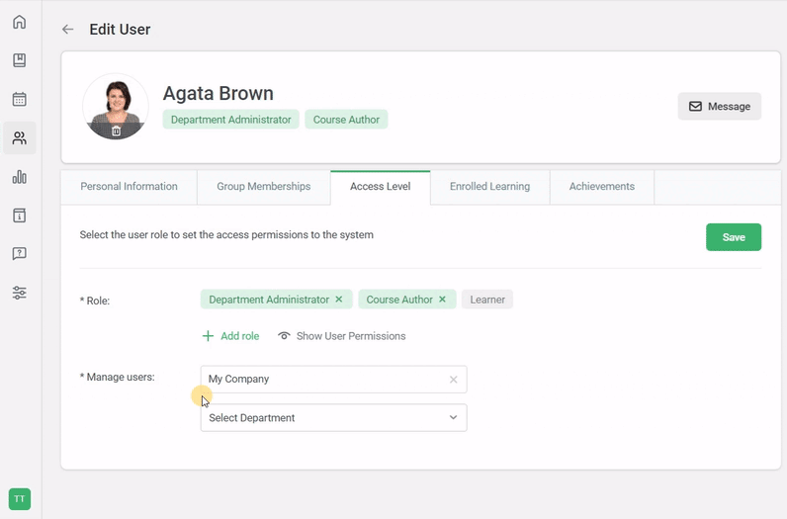
Task: Click the Message button
Action: [719, 106]
